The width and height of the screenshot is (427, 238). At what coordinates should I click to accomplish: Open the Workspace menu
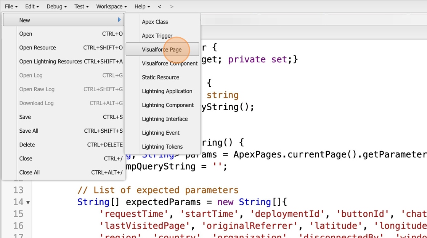point(111,6)
